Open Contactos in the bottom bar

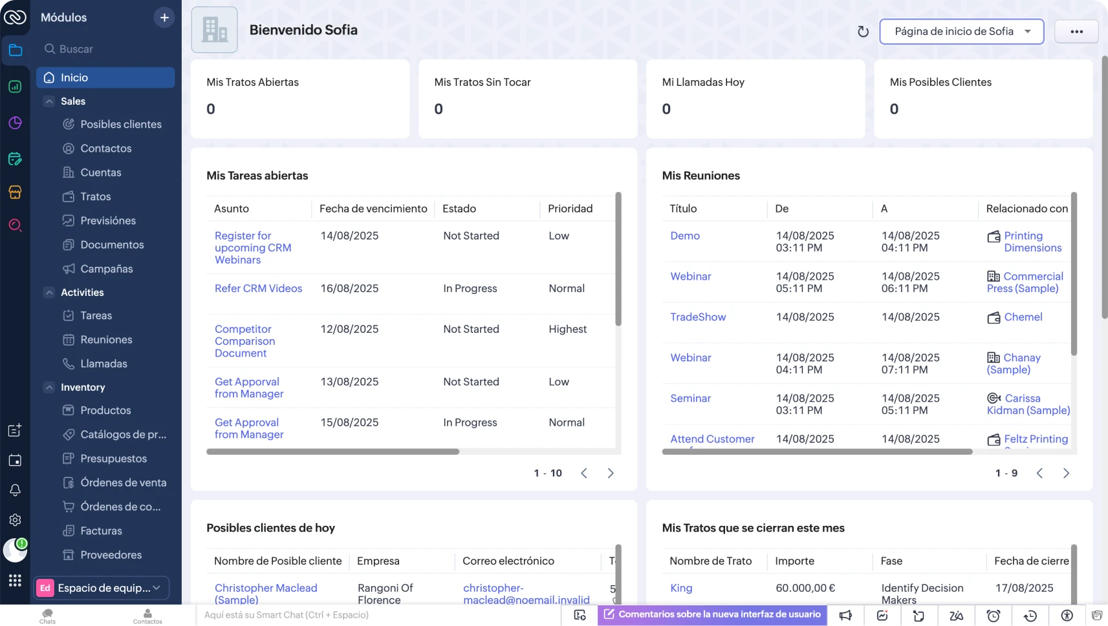(x=147, y=616)
